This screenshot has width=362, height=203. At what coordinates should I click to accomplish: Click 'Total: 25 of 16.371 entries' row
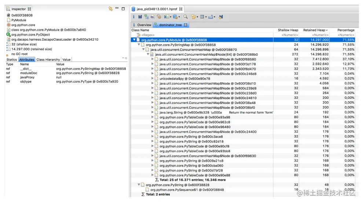(243, 180)
